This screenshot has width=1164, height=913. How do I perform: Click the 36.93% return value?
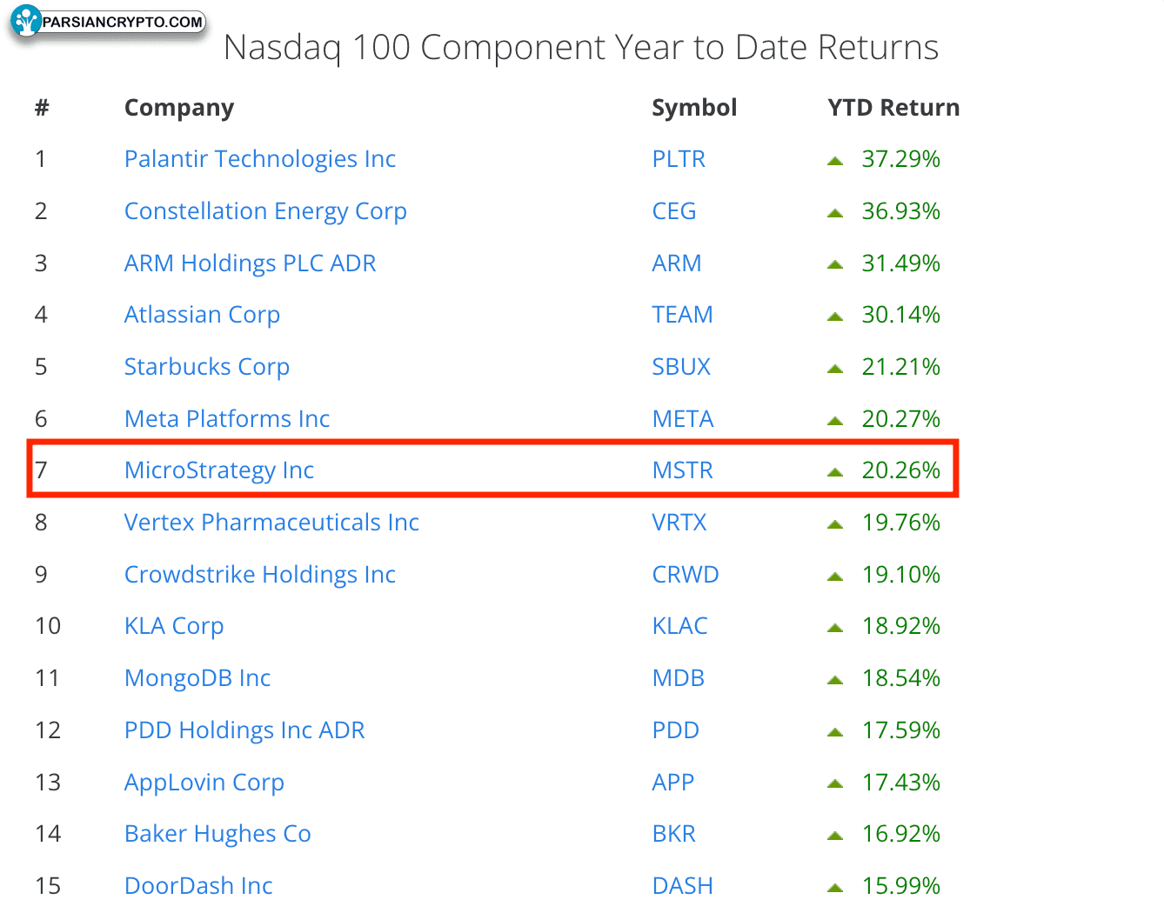coord(901,211)
